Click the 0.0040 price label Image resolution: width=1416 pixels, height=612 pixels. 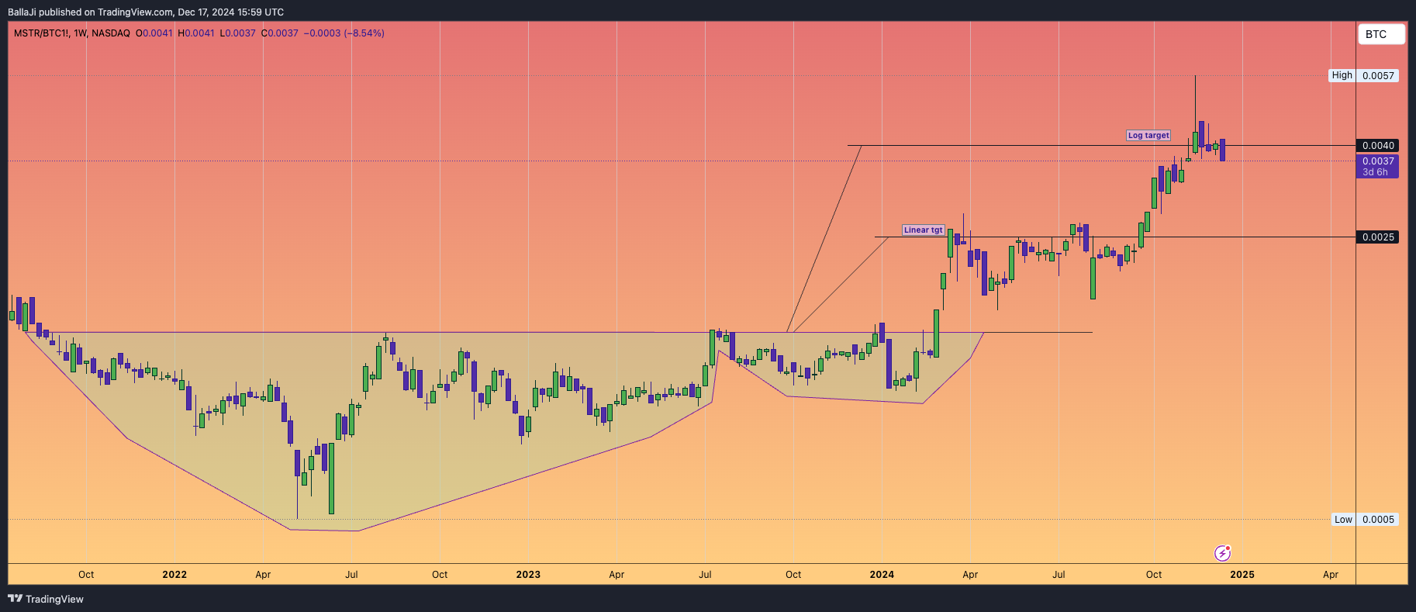click(x=1378, y=145)
